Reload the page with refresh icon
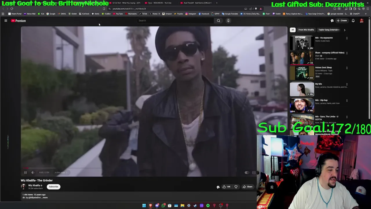This screenshot has width=371, height=209. tap(12, 9)
